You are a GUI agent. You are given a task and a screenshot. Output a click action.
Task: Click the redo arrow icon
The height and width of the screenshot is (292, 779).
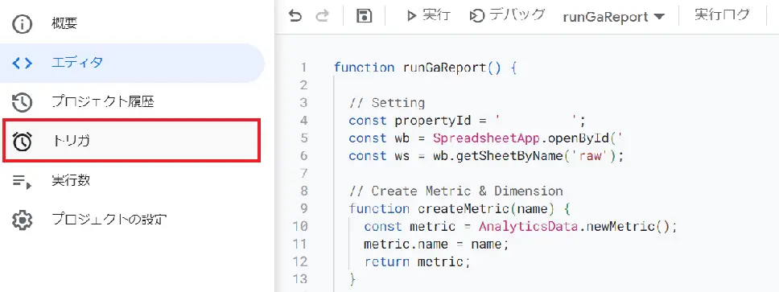[323, 16]
